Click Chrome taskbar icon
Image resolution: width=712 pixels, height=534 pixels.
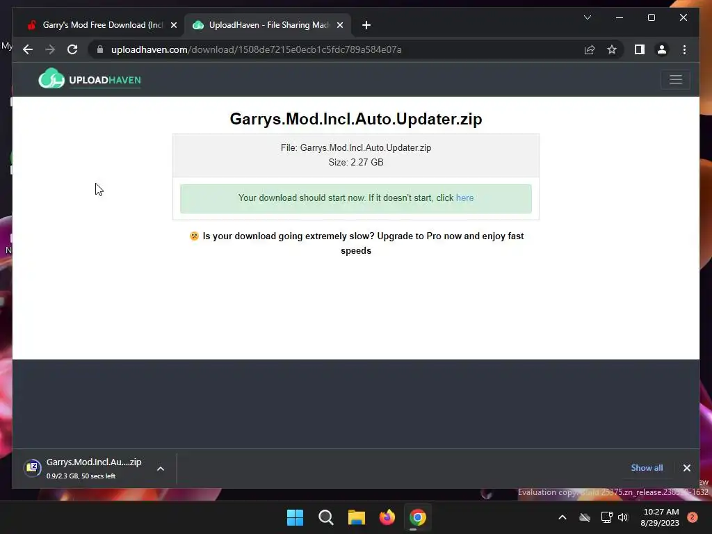coord(418,517)
